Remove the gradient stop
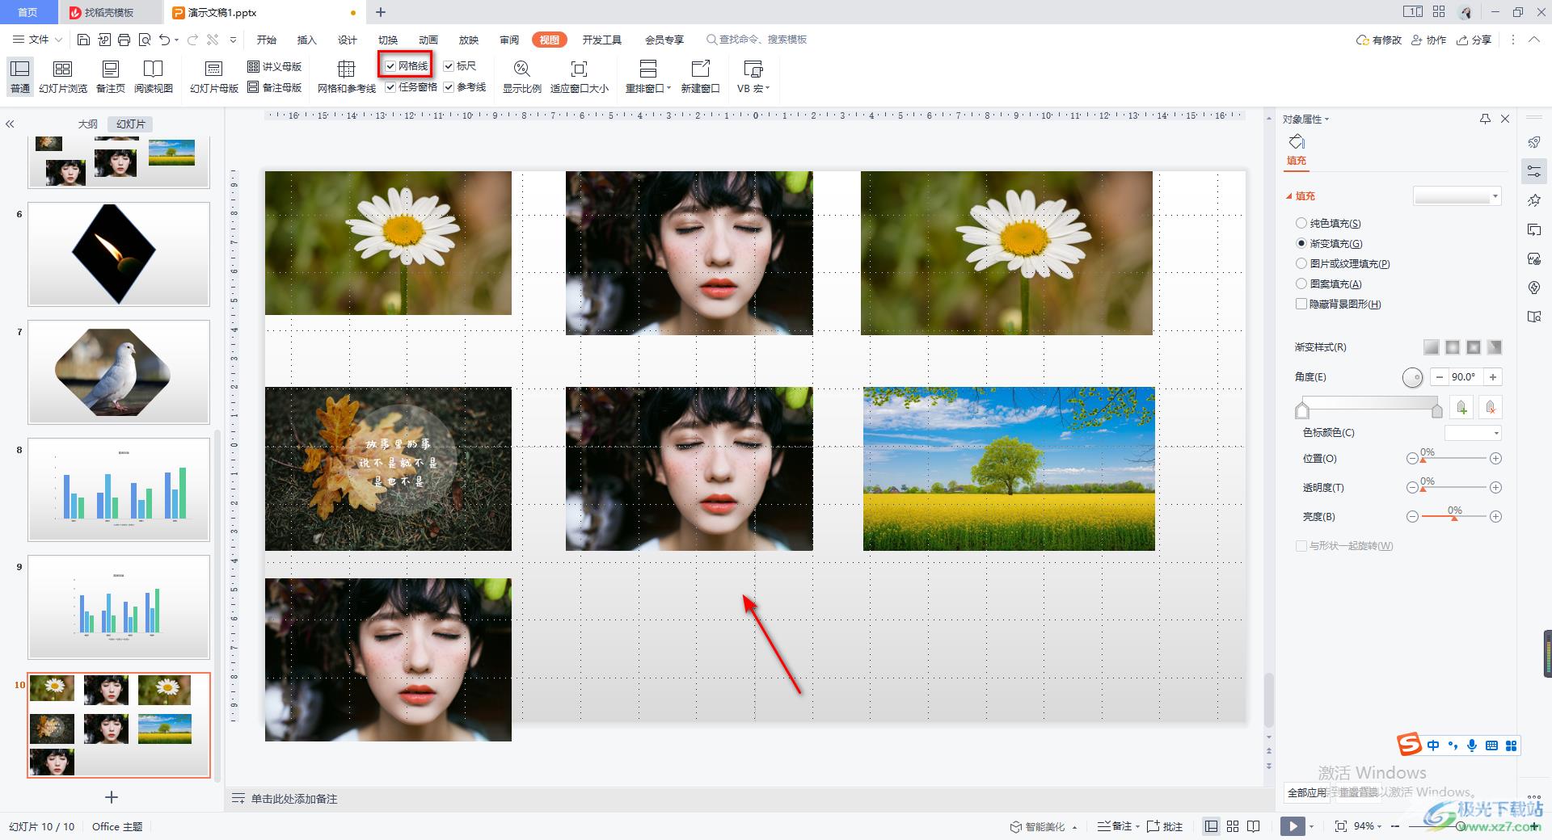The height and width of the screenshot is (840, 1552). [1491, 408]
